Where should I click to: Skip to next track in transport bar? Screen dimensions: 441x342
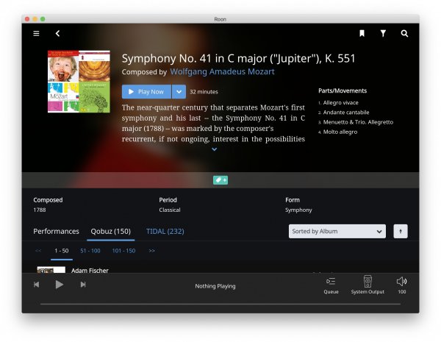click(x=83, y=285)
